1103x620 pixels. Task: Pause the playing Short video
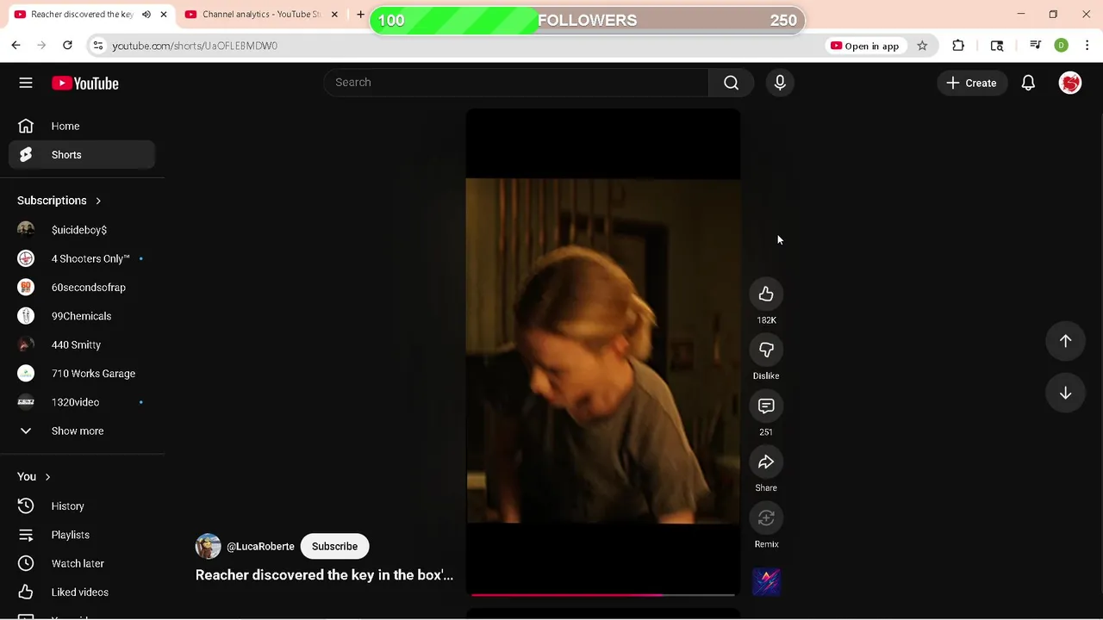pyautogui.click(x=603, y=351)
